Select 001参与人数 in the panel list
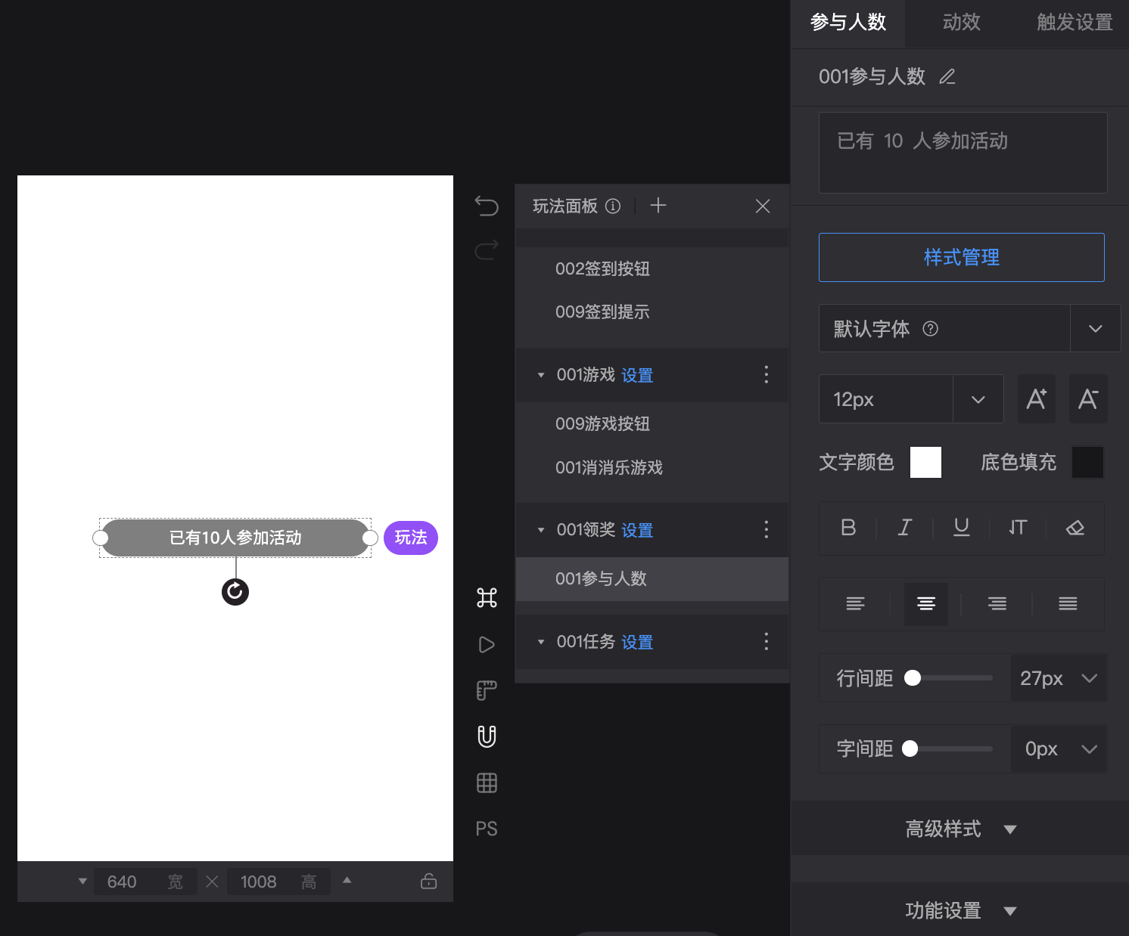This screenshot has width=1129, height=936. 652,579
